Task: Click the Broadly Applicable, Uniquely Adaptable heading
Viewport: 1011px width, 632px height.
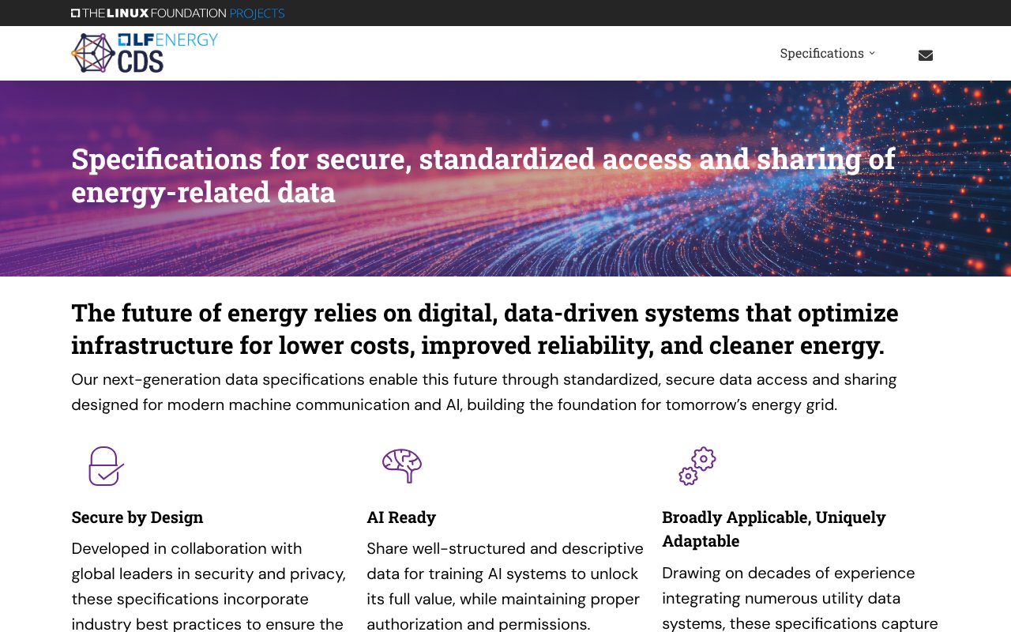Action: click(x=774, y=529)
